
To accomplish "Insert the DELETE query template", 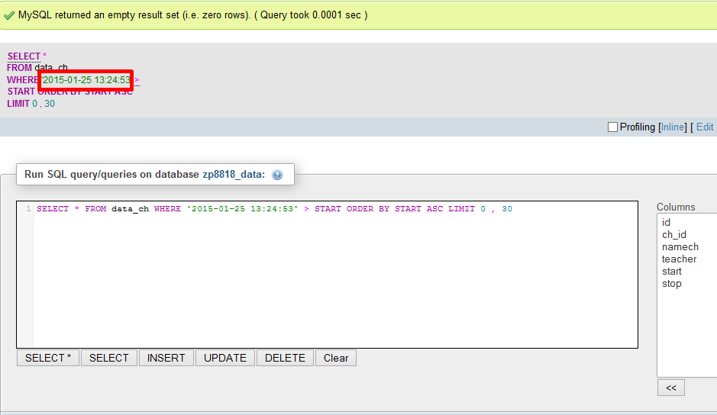I will [x=285, y=358].
